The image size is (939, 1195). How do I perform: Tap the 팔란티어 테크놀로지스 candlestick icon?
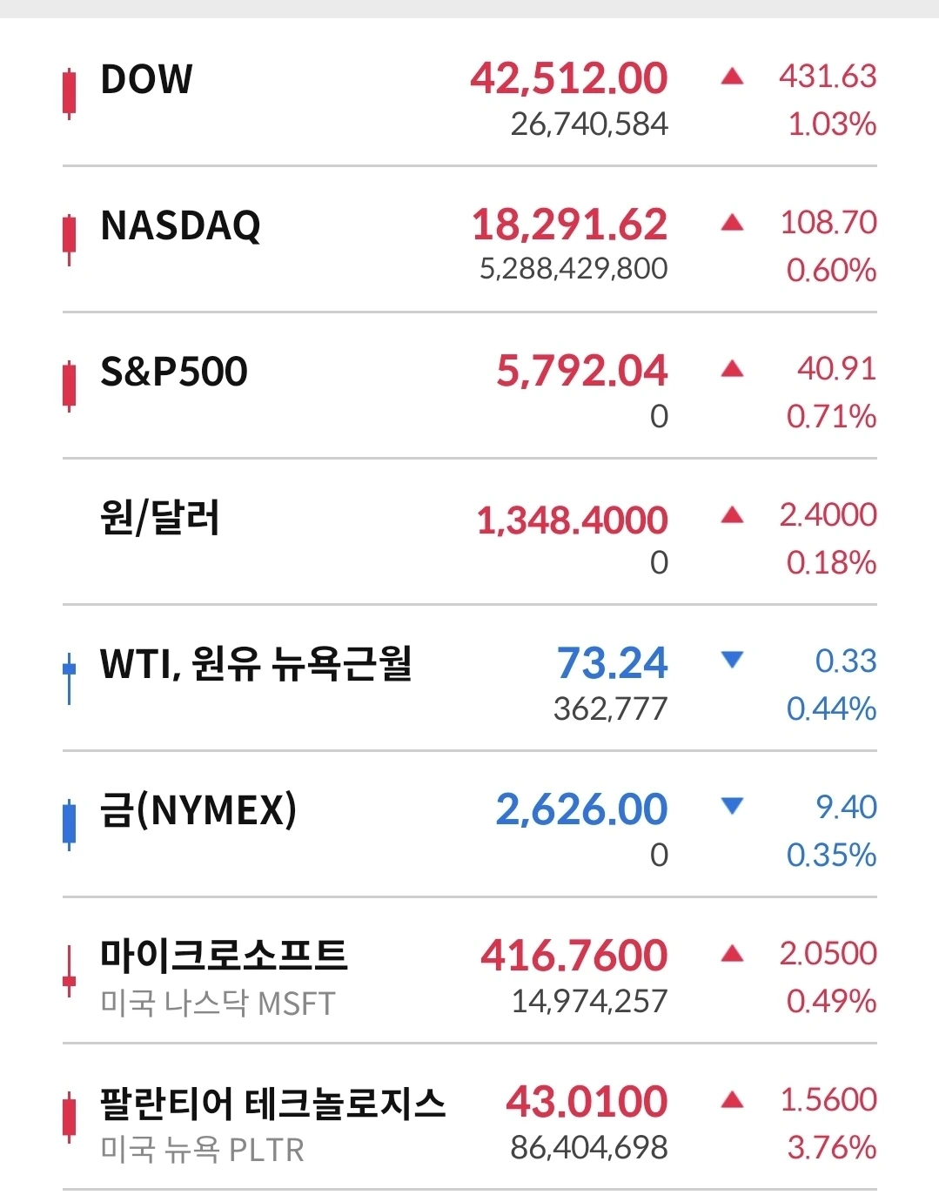[x=69, y=1117]
